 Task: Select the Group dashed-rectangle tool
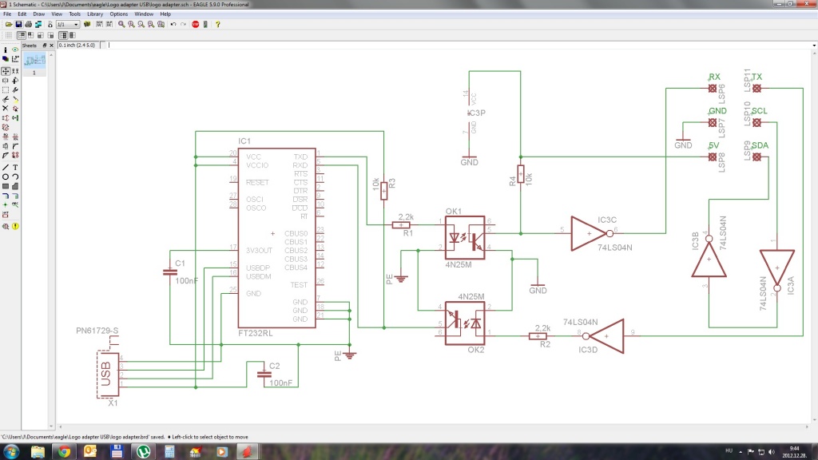coord(6,89)
